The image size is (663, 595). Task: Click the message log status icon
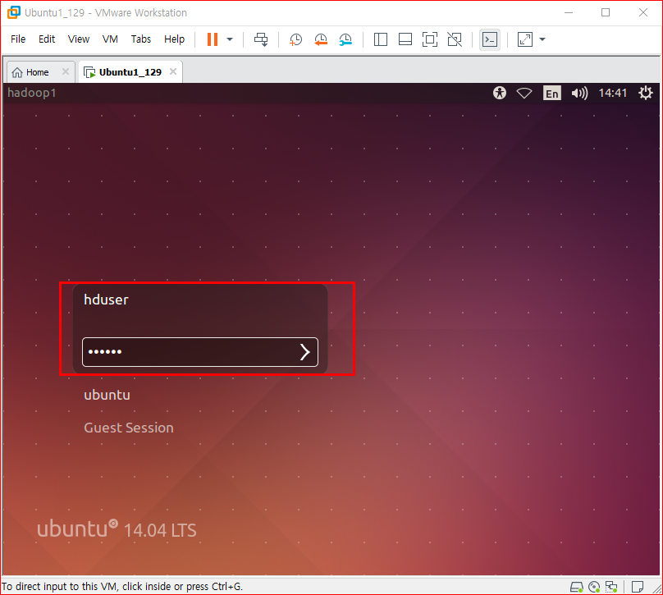pyautogui.click(x=638, y=587)
